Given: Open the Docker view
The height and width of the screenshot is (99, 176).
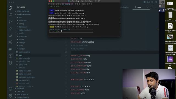Looking at the screenshot, I should (x=10, y=49).
